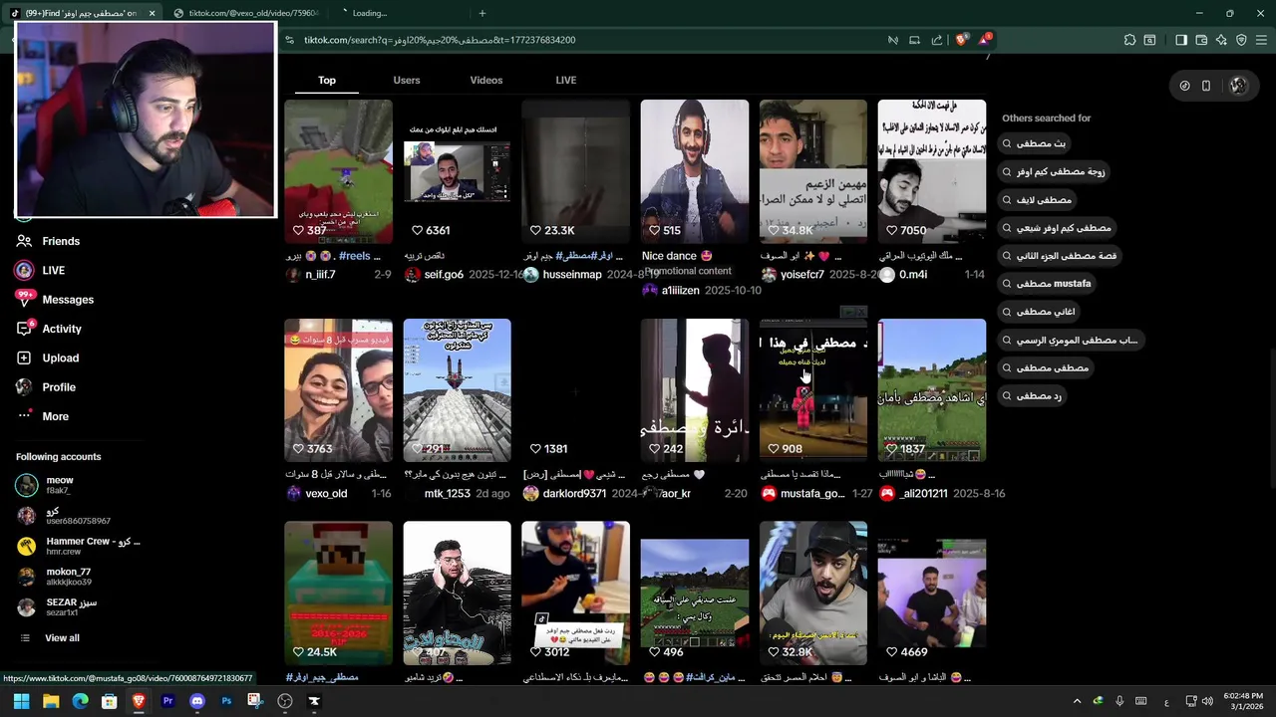Viewport: 1276px width, 717px height.
Task: Open the Upload page
Action: click(x=47, y=358)
